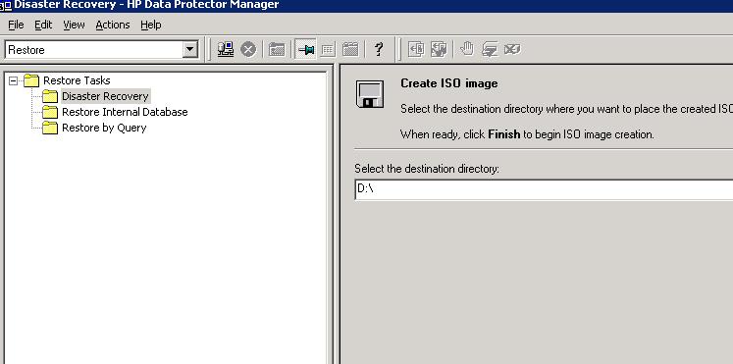Click the gray folder window toolbar icon
733x364 pixels.
coord(277,49)
